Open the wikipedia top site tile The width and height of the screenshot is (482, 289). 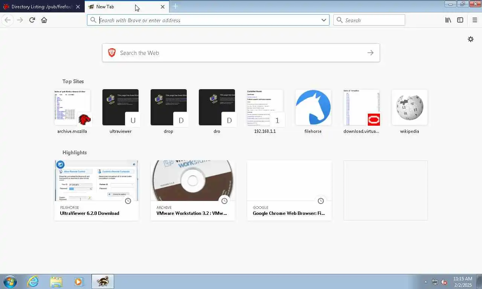[x=410, y=111]
